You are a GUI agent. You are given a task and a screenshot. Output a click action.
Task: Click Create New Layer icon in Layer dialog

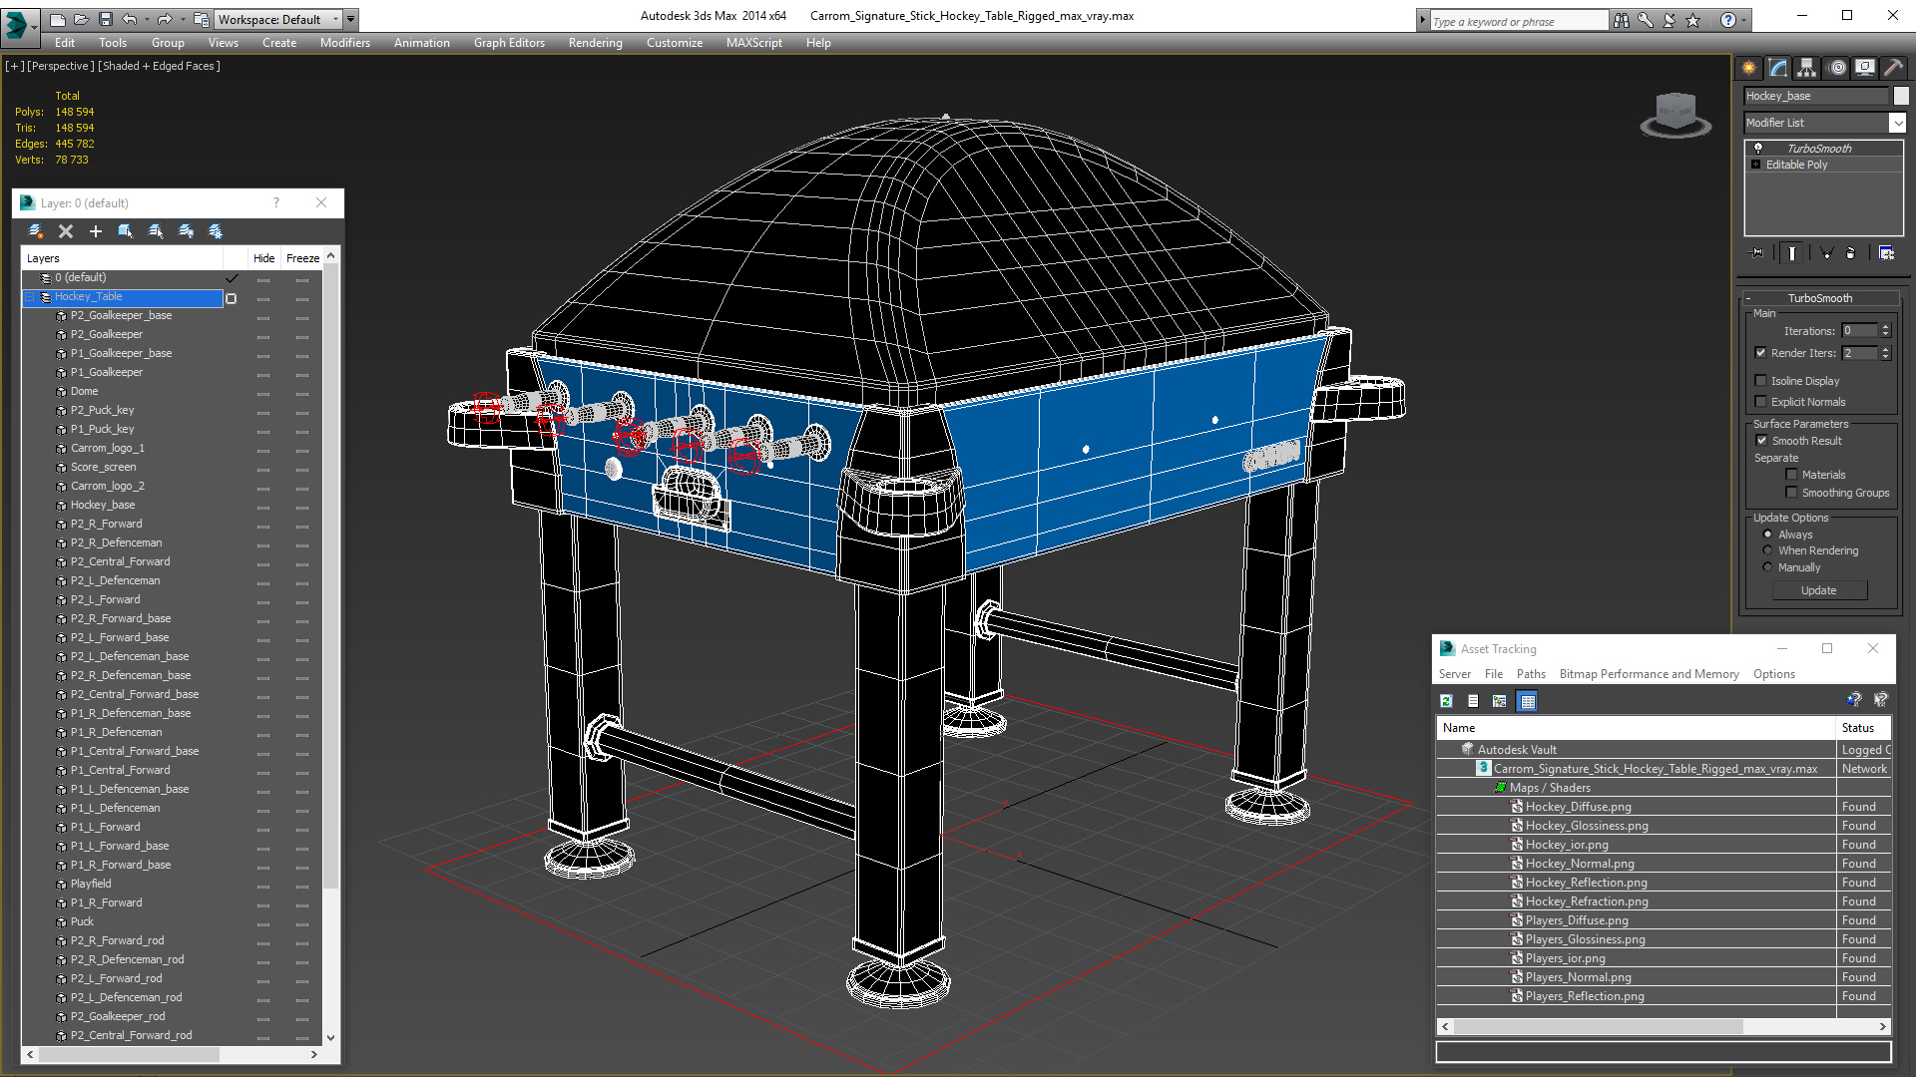coord(36,231)
